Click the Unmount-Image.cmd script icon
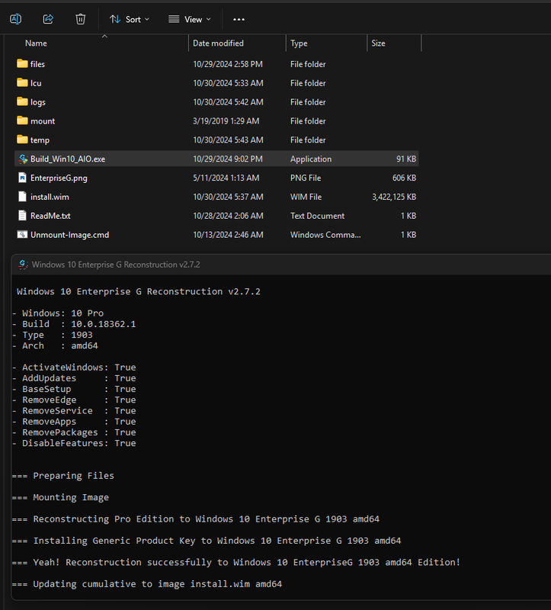This screenshot has width=551, height=610. (22, 235)
